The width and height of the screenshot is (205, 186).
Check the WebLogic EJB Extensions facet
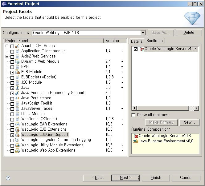tap(12, 130)
